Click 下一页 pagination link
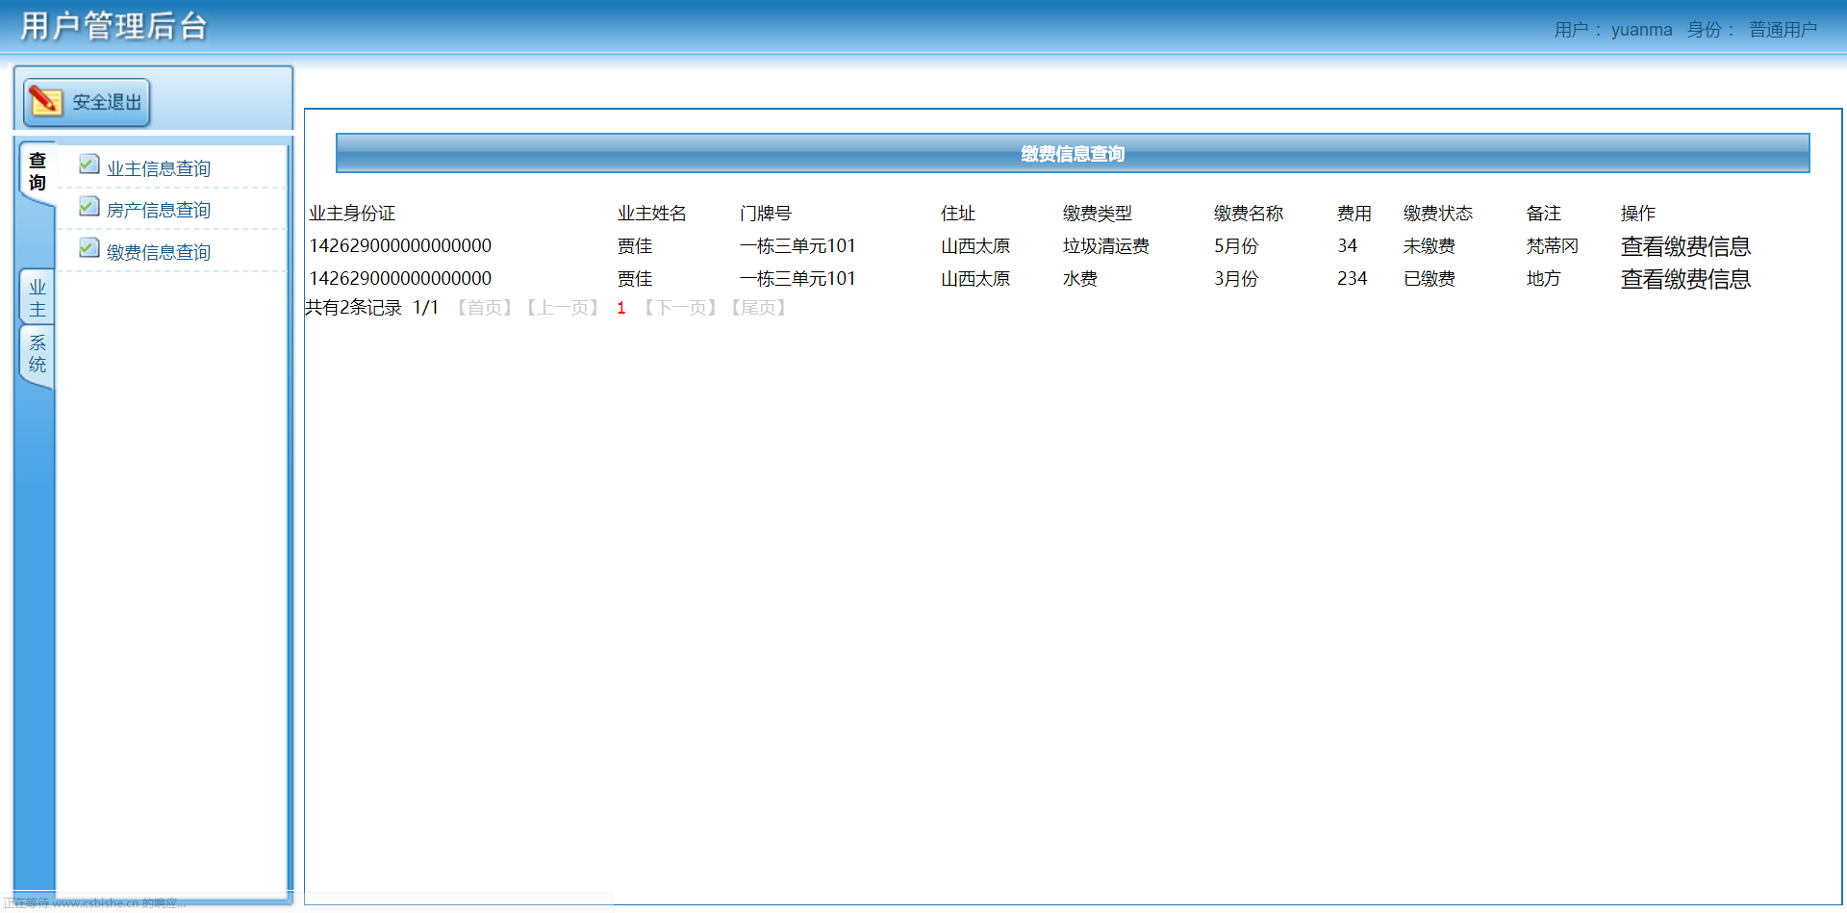 pyautogui.click(x=680, y=307)
